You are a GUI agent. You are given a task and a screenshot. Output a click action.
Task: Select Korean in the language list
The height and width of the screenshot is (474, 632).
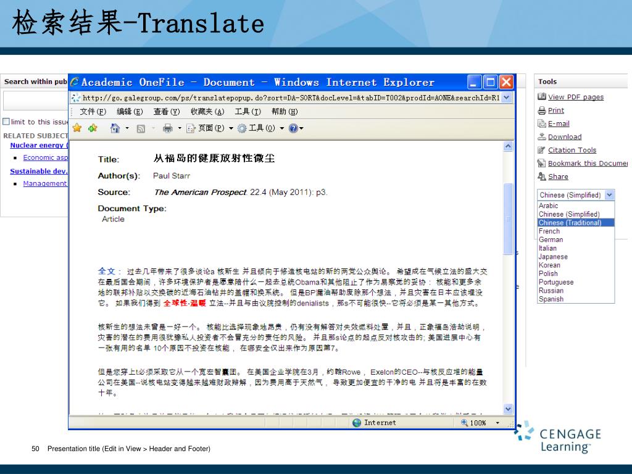[x=576, y=265]
